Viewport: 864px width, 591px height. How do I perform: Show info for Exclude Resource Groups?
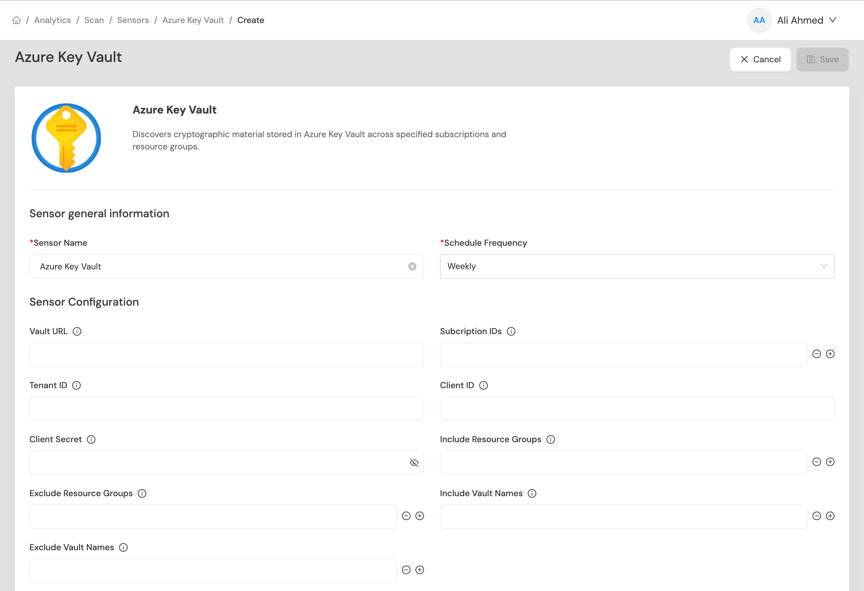pos(142,493)
